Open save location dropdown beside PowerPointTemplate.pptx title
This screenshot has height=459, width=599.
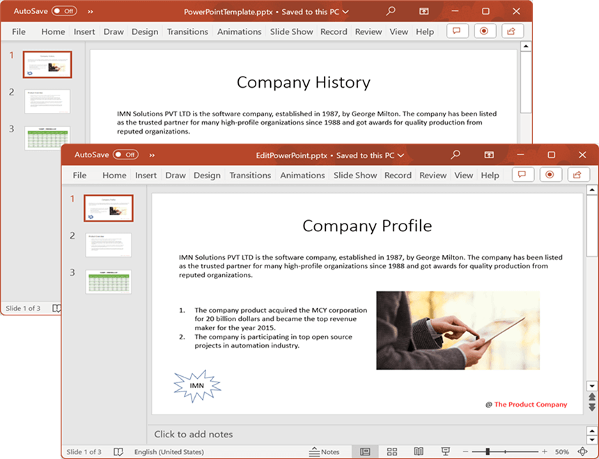345,12
